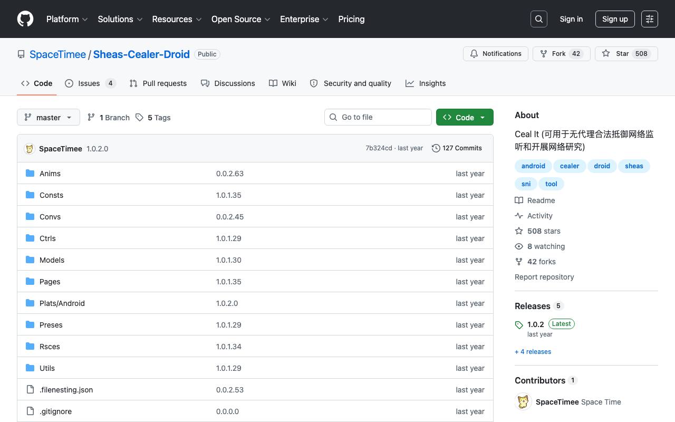Open appearance settings icon beside Sign up
The height and width of the screenshot is (422, 675).
[x=650, y=19]
